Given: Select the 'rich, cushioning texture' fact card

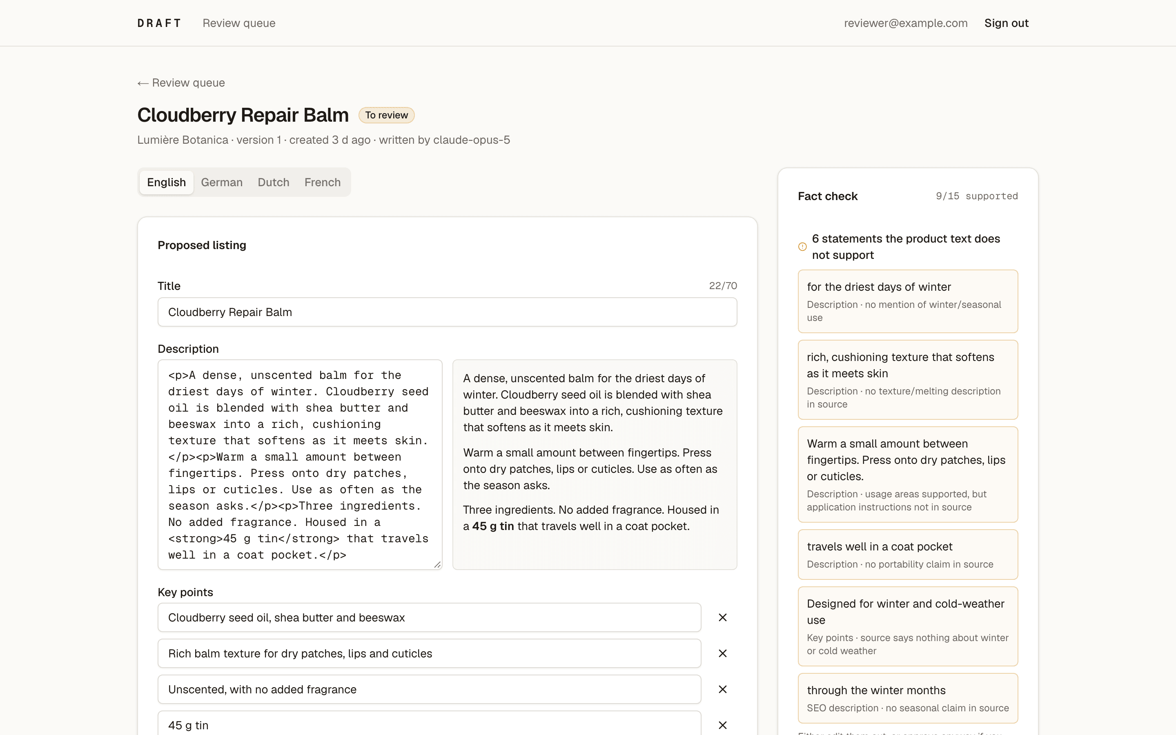Looking at the screenshot, I should pyautogui.click(x=908, y=380).
